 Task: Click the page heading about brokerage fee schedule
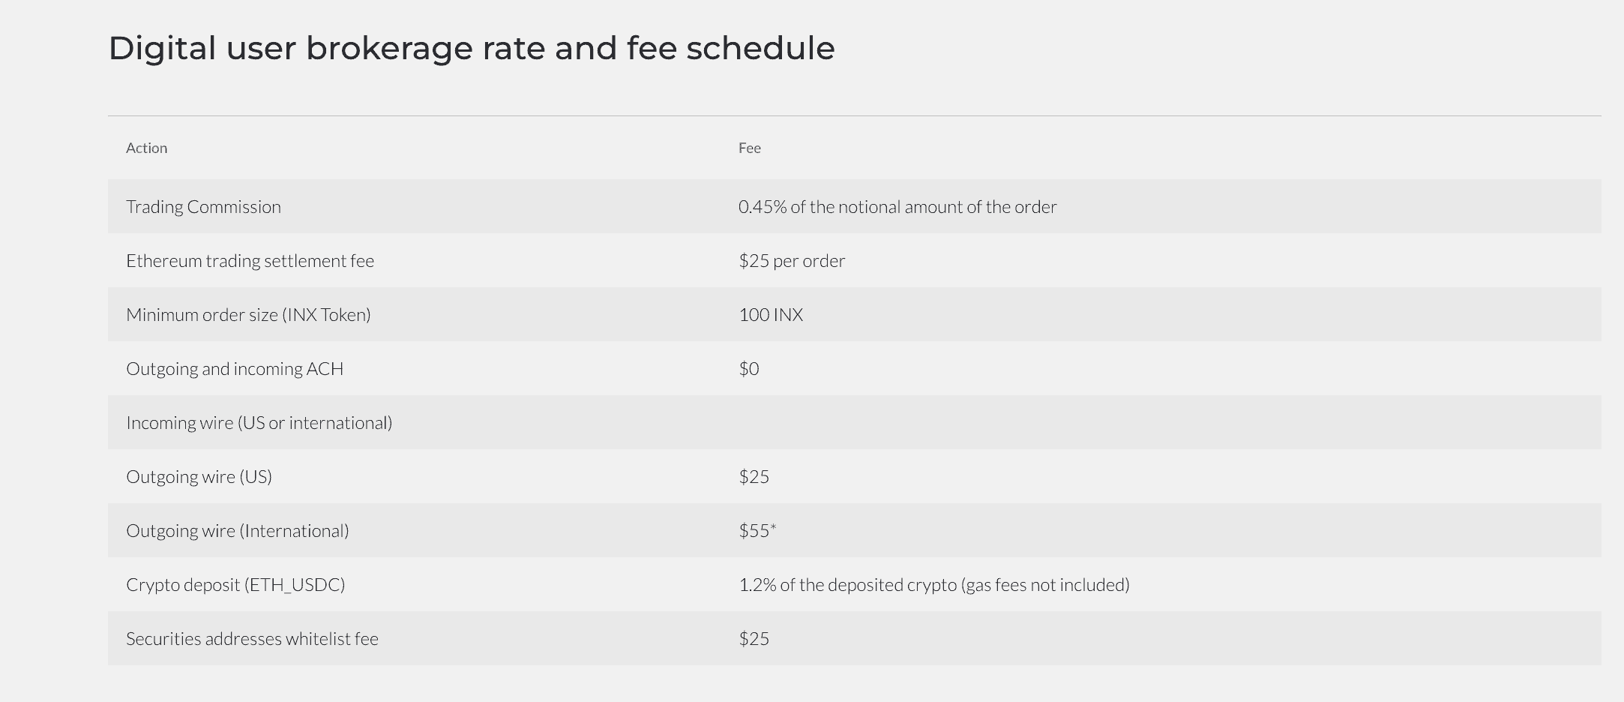pyautogui.click(x=471, y=49)
